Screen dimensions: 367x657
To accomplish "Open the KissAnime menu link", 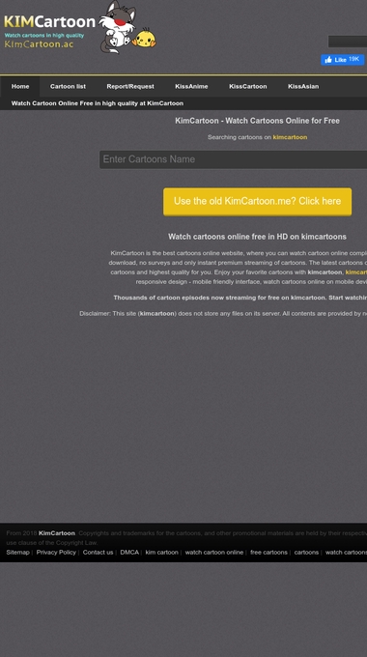I will (191, 86).
